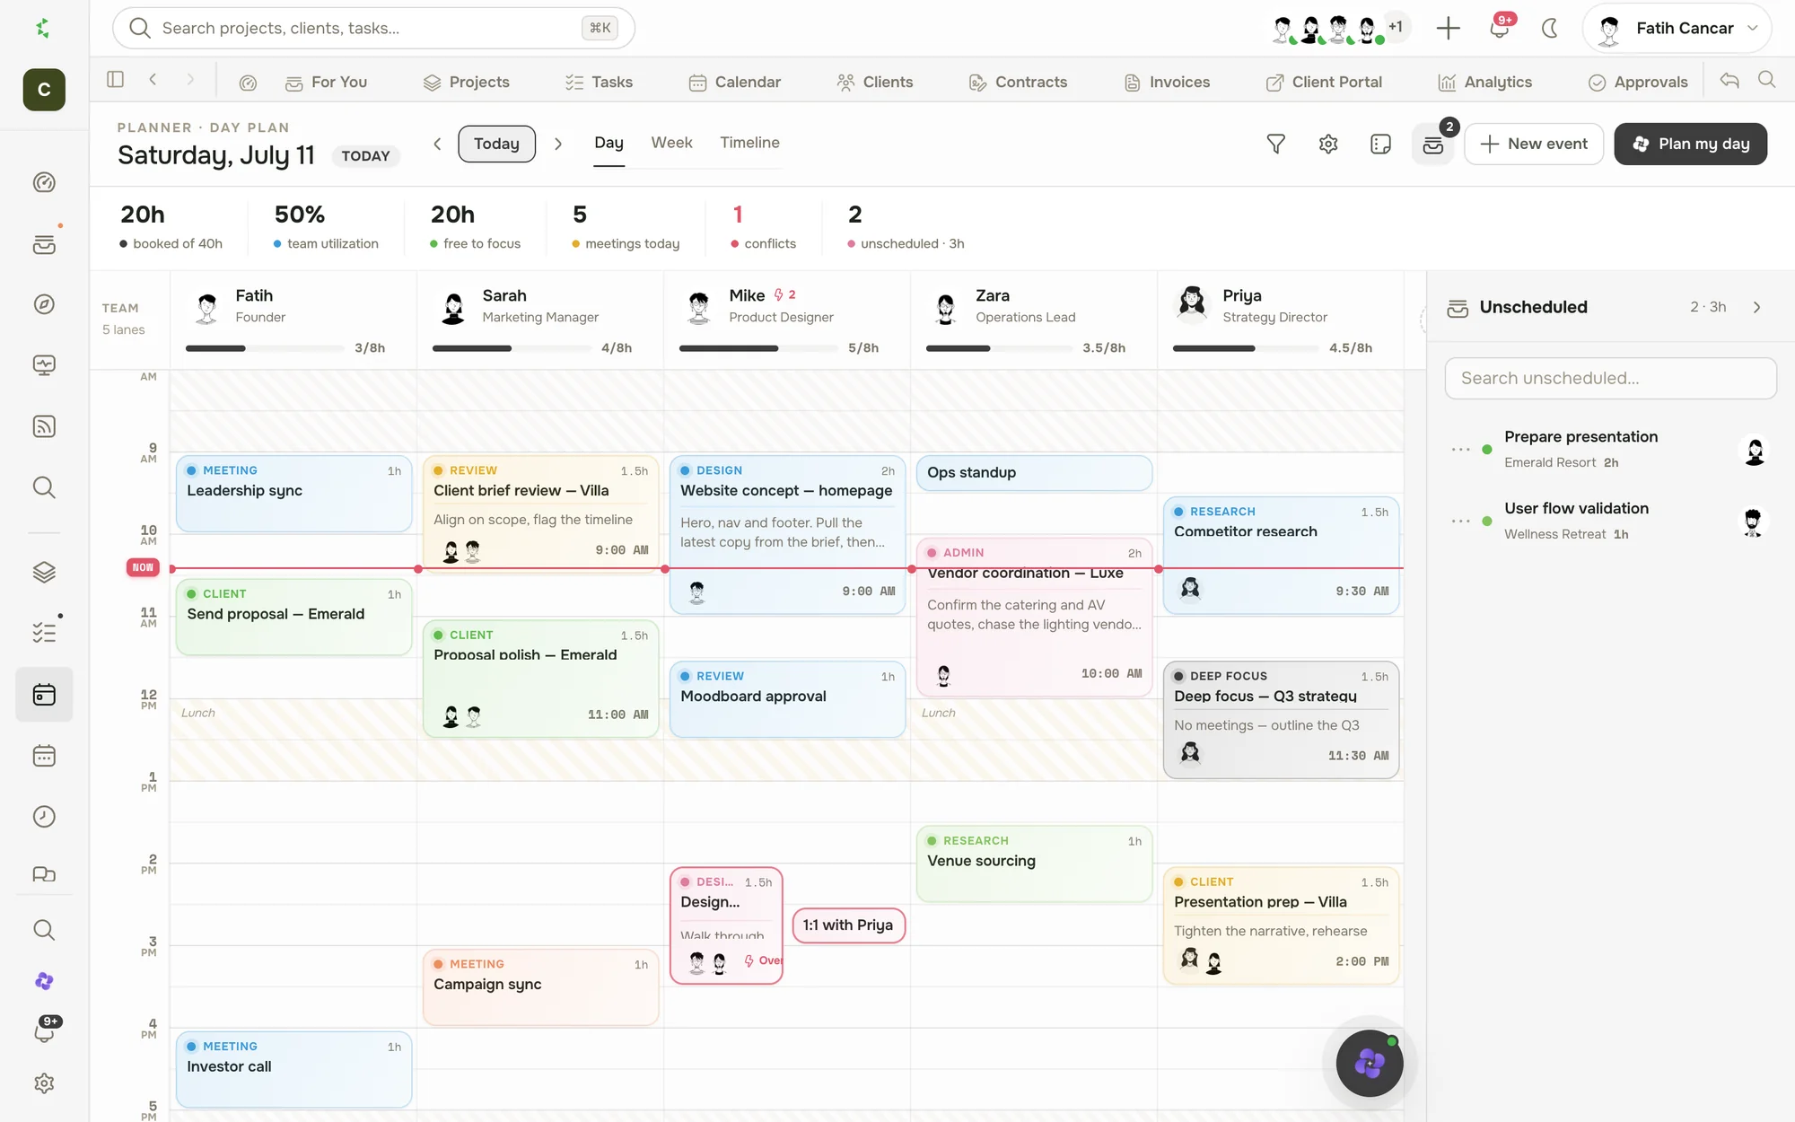This screenshot has height=1122, width=1795.
Task: Go to next day chevron
Action: point(558,144)
